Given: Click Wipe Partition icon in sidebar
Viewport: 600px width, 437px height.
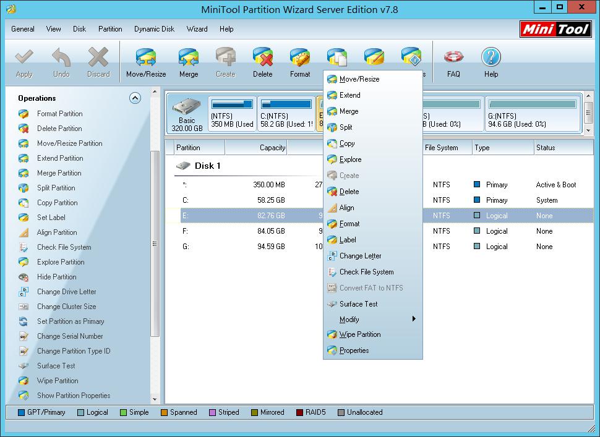Looking at the screenshot, I should click(x=24, y=381).
